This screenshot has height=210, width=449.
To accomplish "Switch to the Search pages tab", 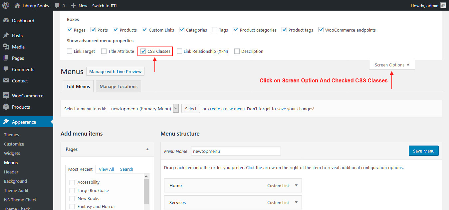I will (x=126, y=169).
